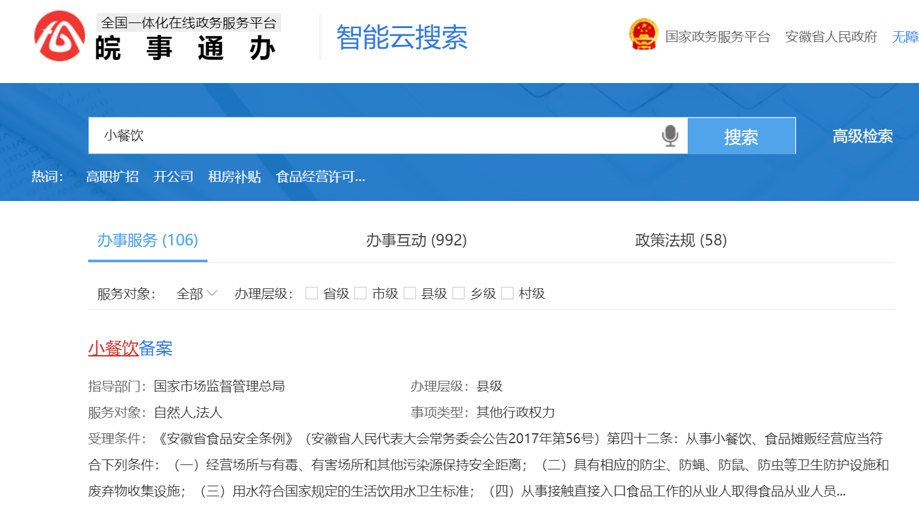This screenshot has width=919, height=505.
Task: Enable the 市级 level filter
Action: click(360, 293)
